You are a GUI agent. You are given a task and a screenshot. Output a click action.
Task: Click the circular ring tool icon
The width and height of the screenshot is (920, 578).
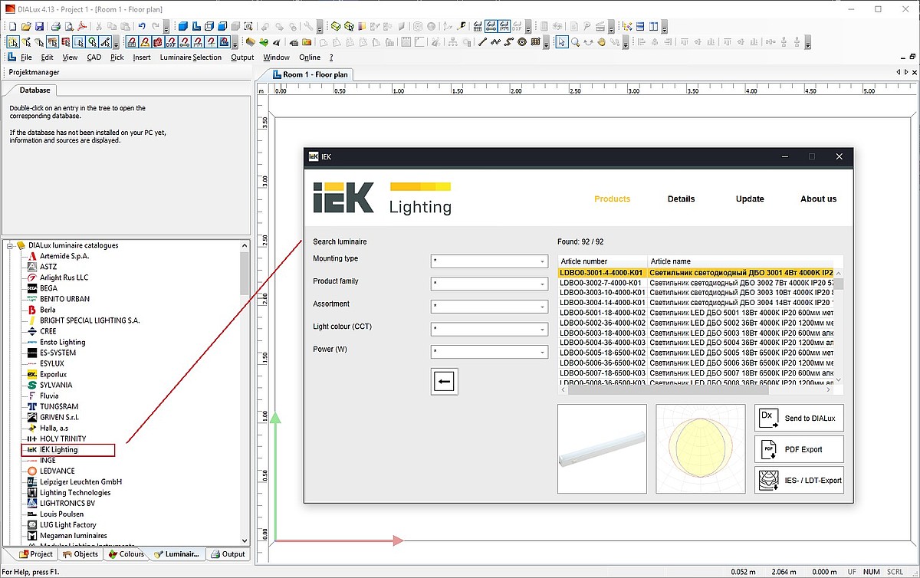tap(521, 42)
